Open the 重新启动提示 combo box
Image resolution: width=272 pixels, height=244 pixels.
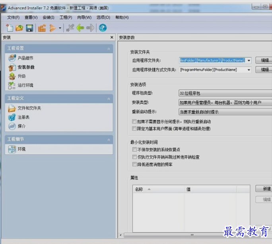tap(225, 112)
